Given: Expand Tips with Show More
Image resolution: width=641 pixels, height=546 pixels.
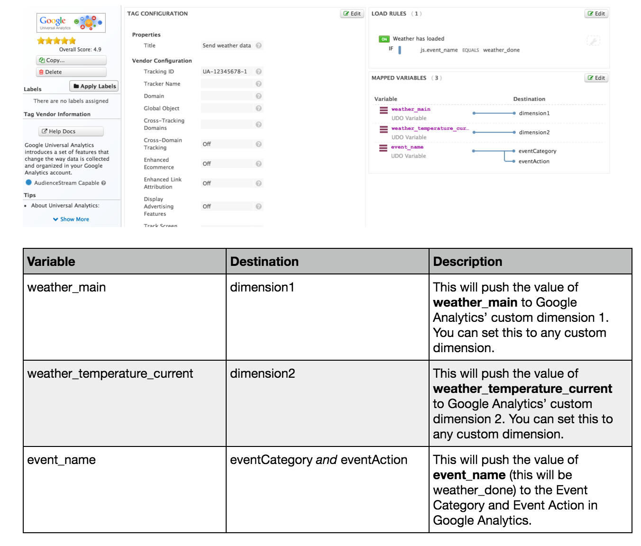Looking at the screenshot, I should [71, 219].
